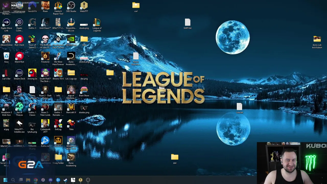This screenshot has width=327, height=184.
Task: Launch R.E.P.O. from the desktop
Action: coord(58,142)
